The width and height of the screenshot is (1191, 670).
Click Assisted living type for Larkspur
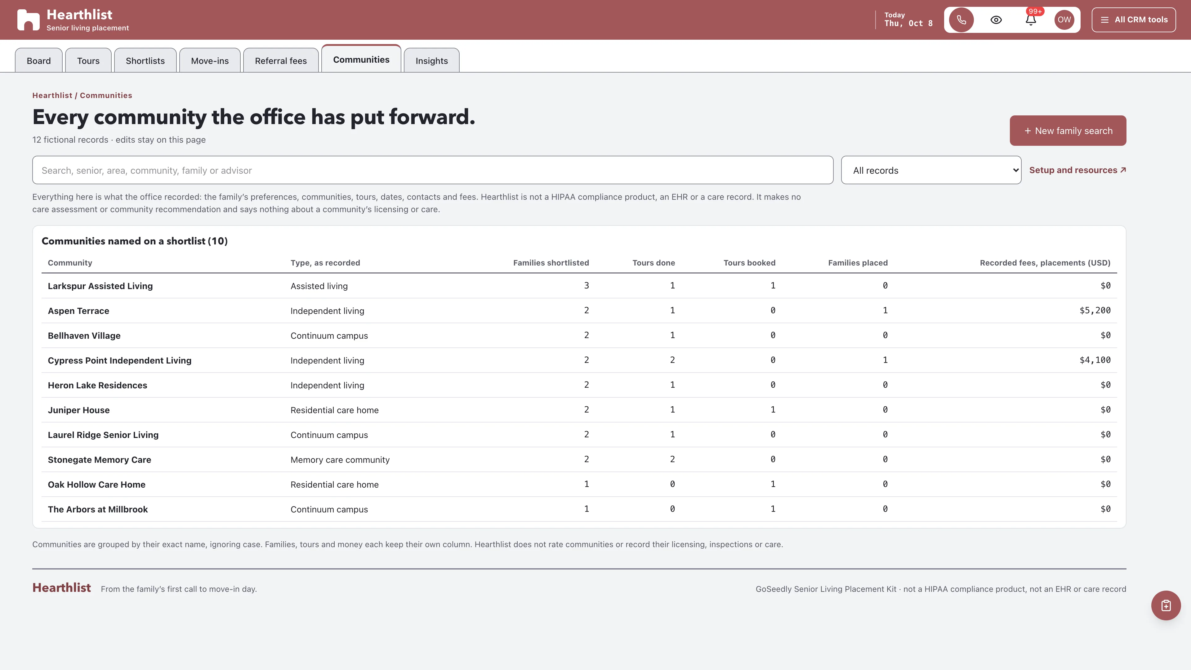[x=319, y=286]
